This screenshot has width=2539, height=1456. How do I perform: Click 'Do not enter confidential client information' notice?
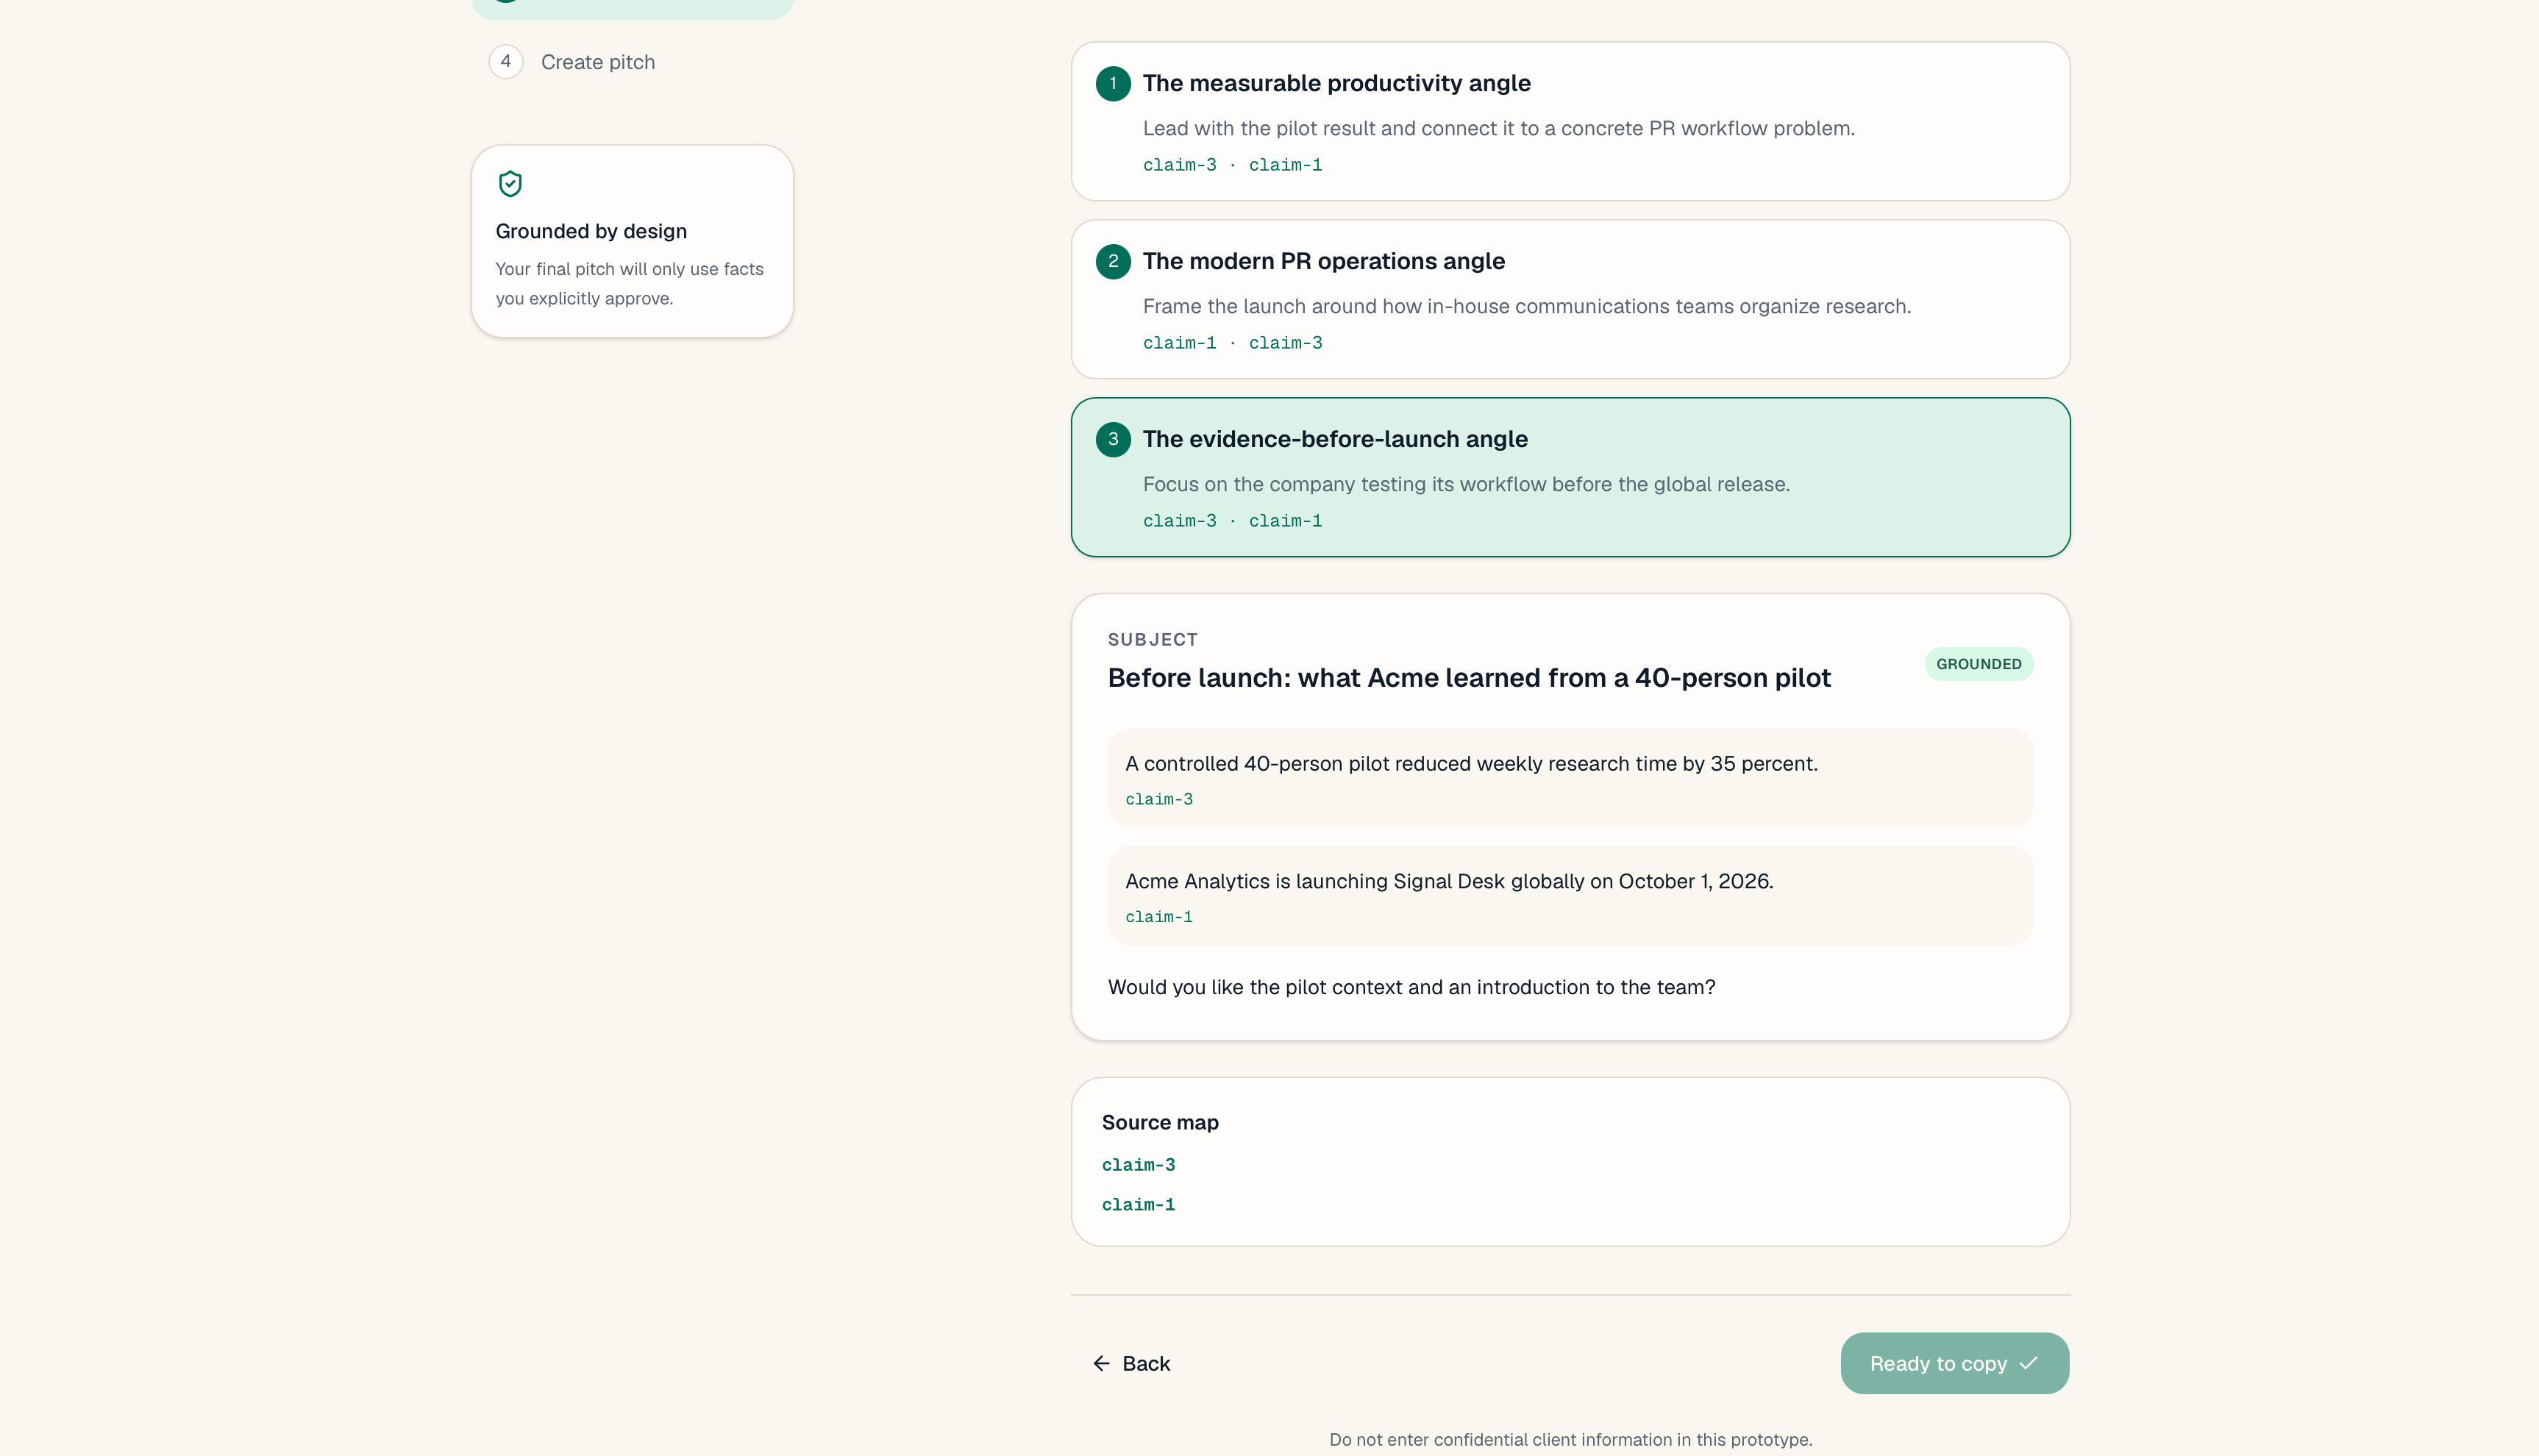(1570, 1440)
